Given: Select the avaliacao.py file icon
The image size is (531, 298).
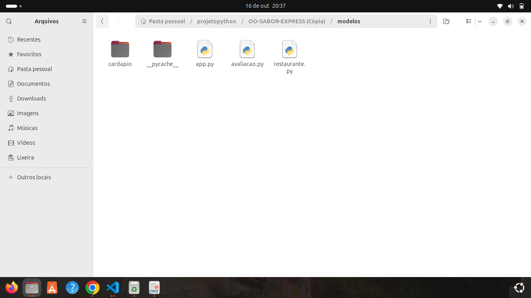Looking at the screenshot, I should [x=247, y=49].
